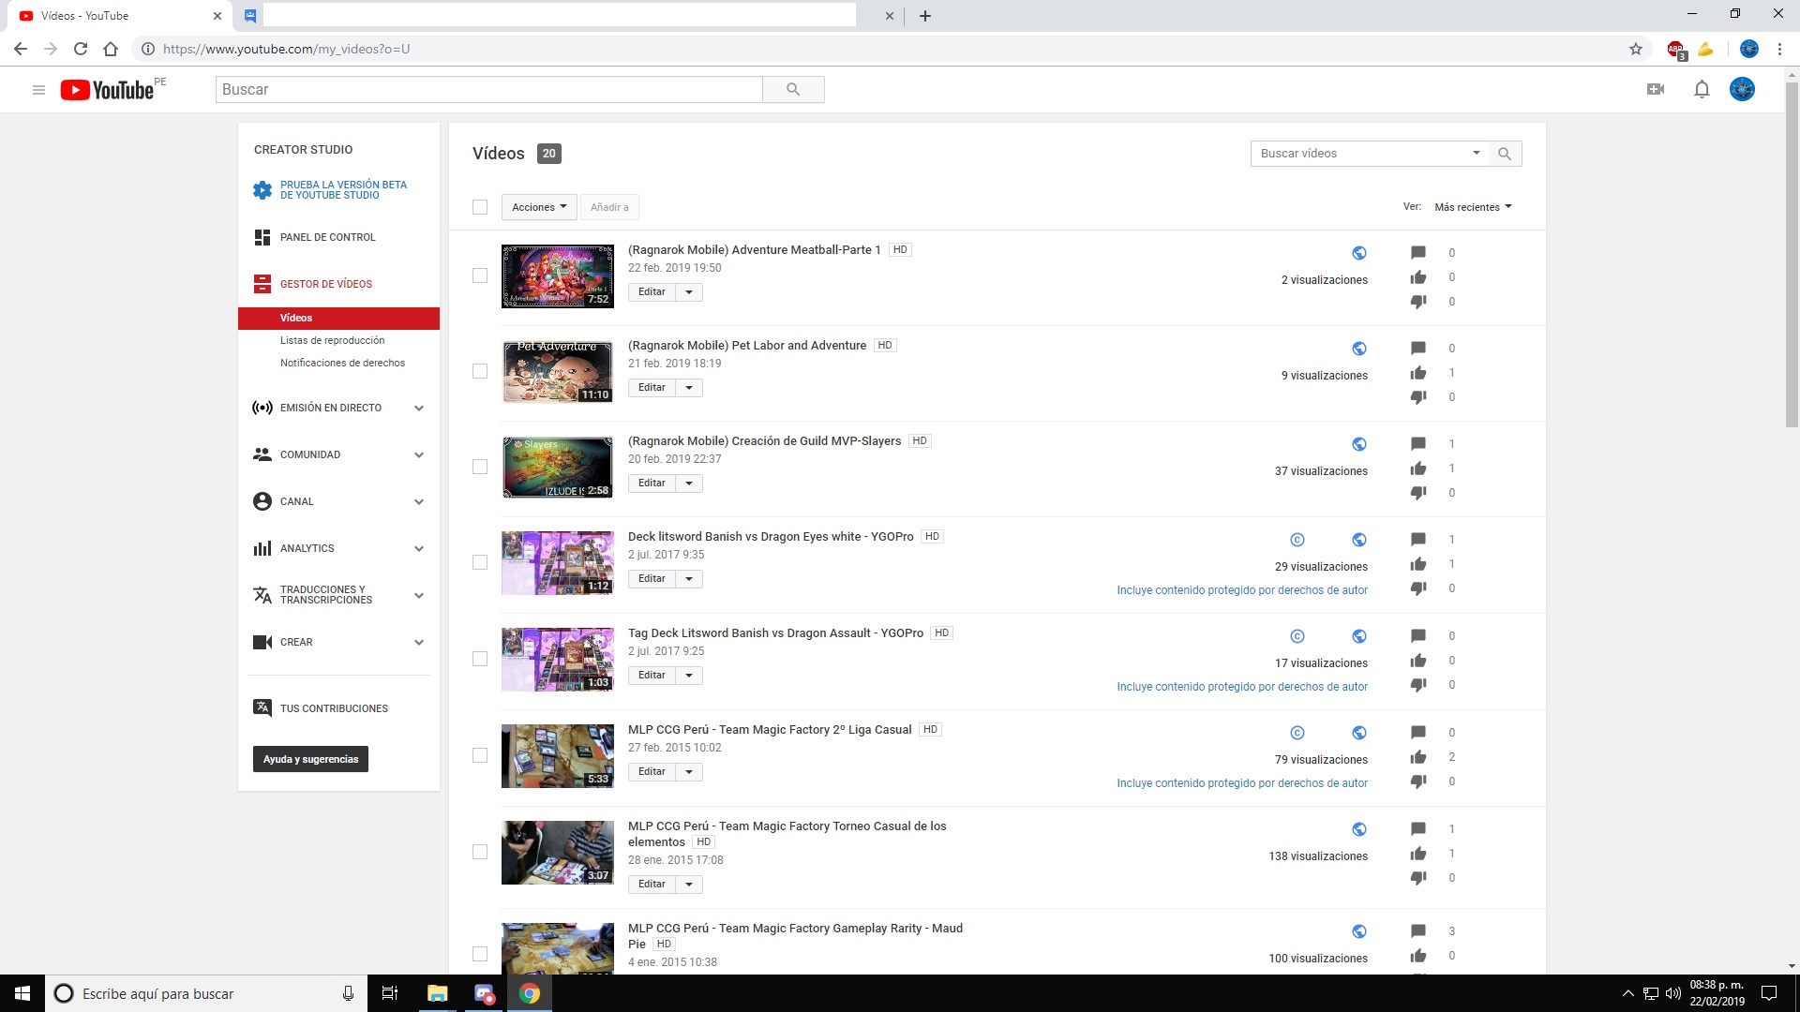Open Editar dropdown arrow for Pet Labor video
Image resolution: width=1800 pixels, height=1012 pixels.
point(689,388)
